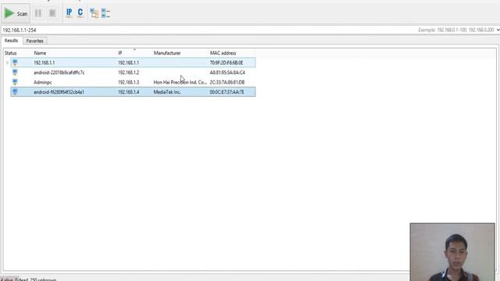Click MAC address 70:9F:2D:F6:6B:0E
This screenshot has height=281, width=500.
227,62
